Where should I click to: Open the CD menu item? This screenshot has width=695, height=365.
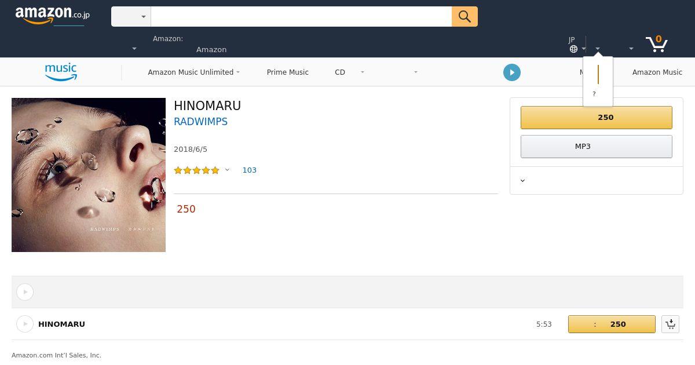(340, 72)
